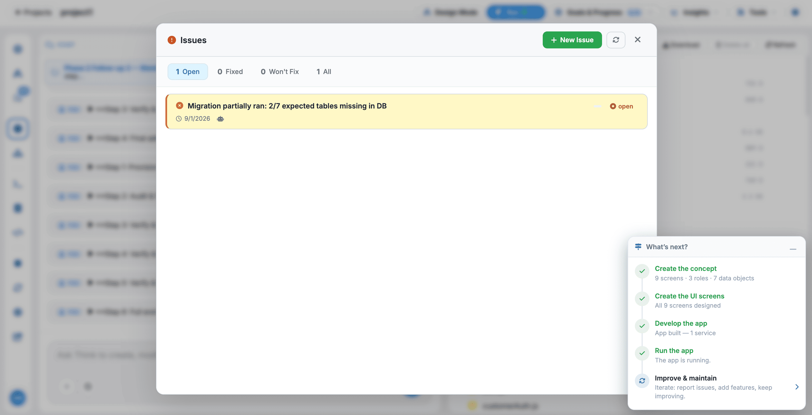Click the '9 screens · 3 roles · 7 data objects' text
The width and height of the screenshot is (812, 415).
(704, 278)
